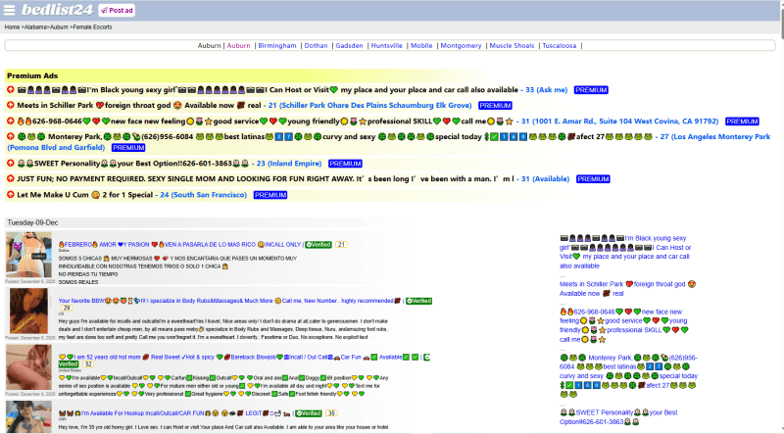Click Verified badge on the FEBRERO listing
This screenshot has width=784, height=434.
click(x=318, y=245)
